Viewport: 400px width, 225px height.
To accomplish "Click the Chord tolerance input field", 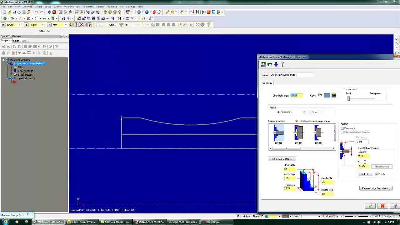I will click(x=297, y=95).
